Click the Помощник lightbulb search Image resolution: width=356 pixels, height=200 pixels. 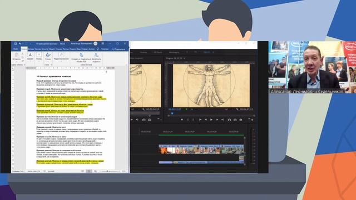tap(103, 49)
